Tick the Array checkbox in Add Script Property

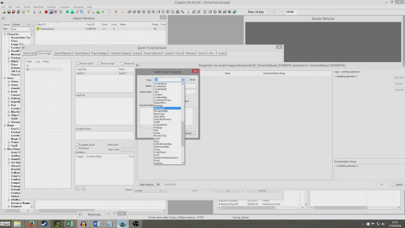(x=188, y=80)
